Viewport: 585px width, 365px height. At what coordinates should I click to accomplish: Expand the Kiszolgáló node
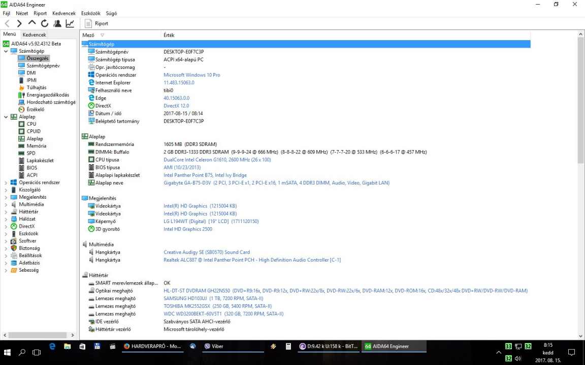point(6,190)
